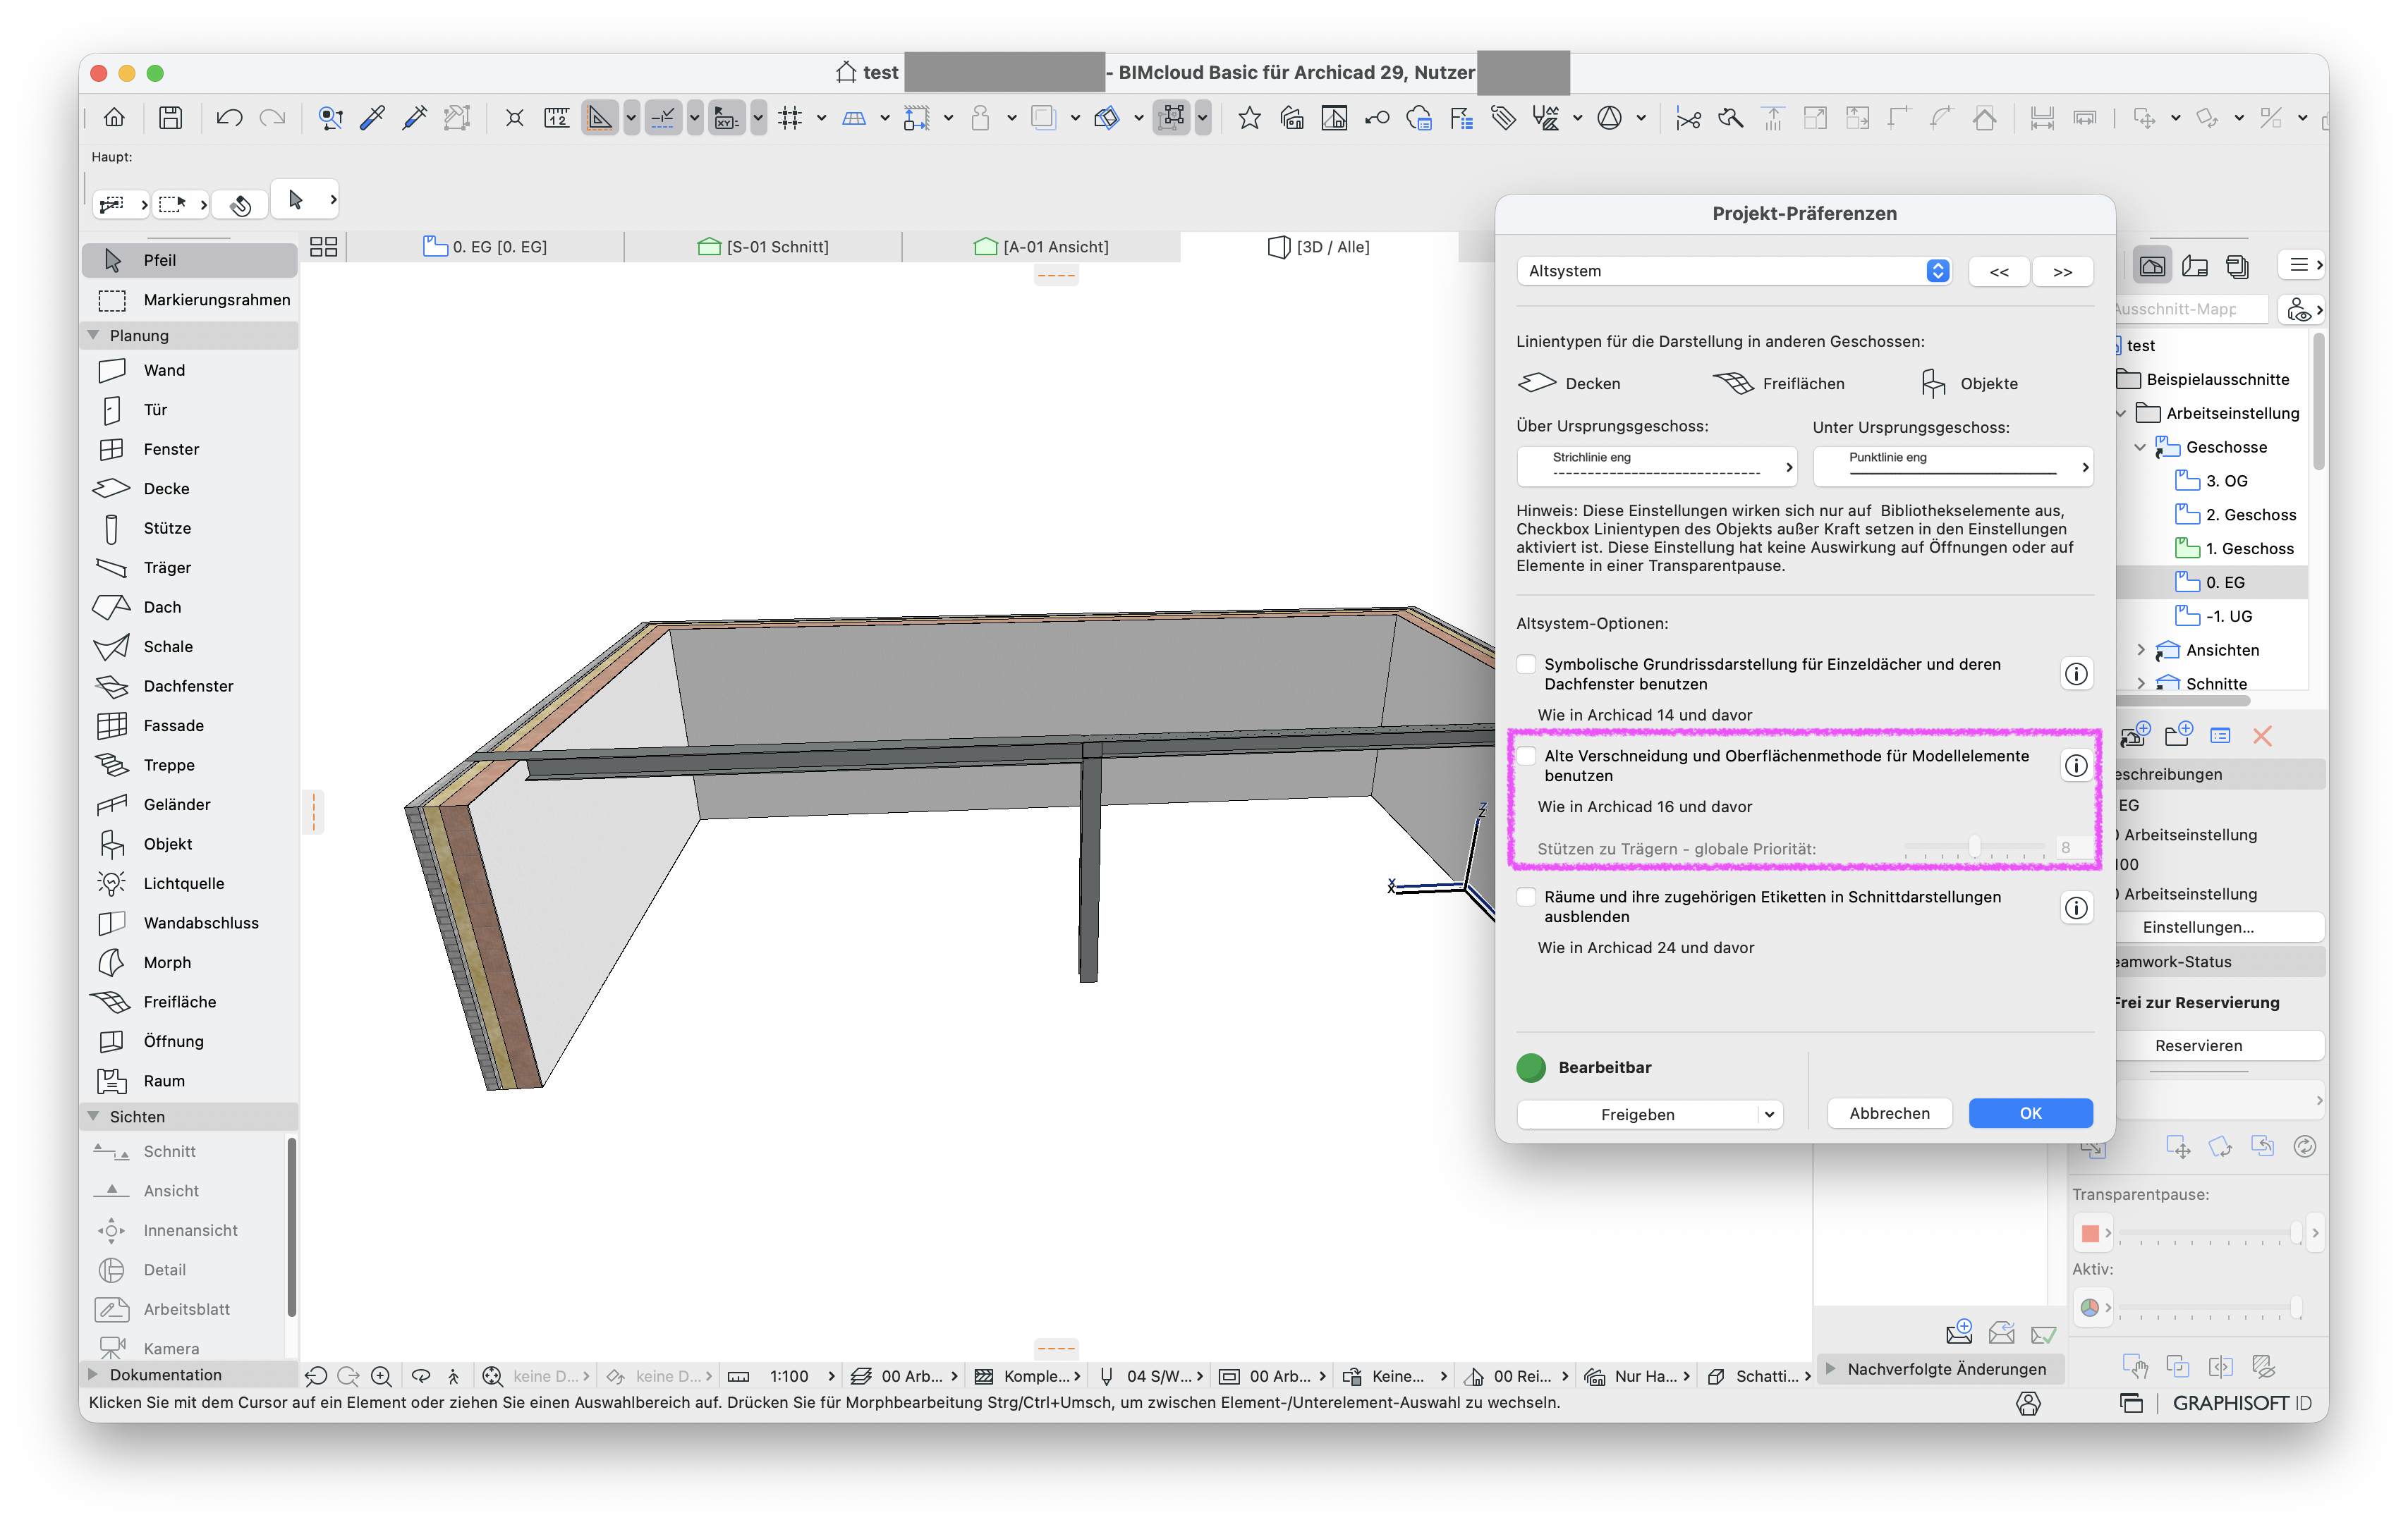Adjust the Aktiv transparency slider
Image resolution: width=2408 pixels, height=1527 pixels.
pyautogui.click(x=2296, y=1307)
